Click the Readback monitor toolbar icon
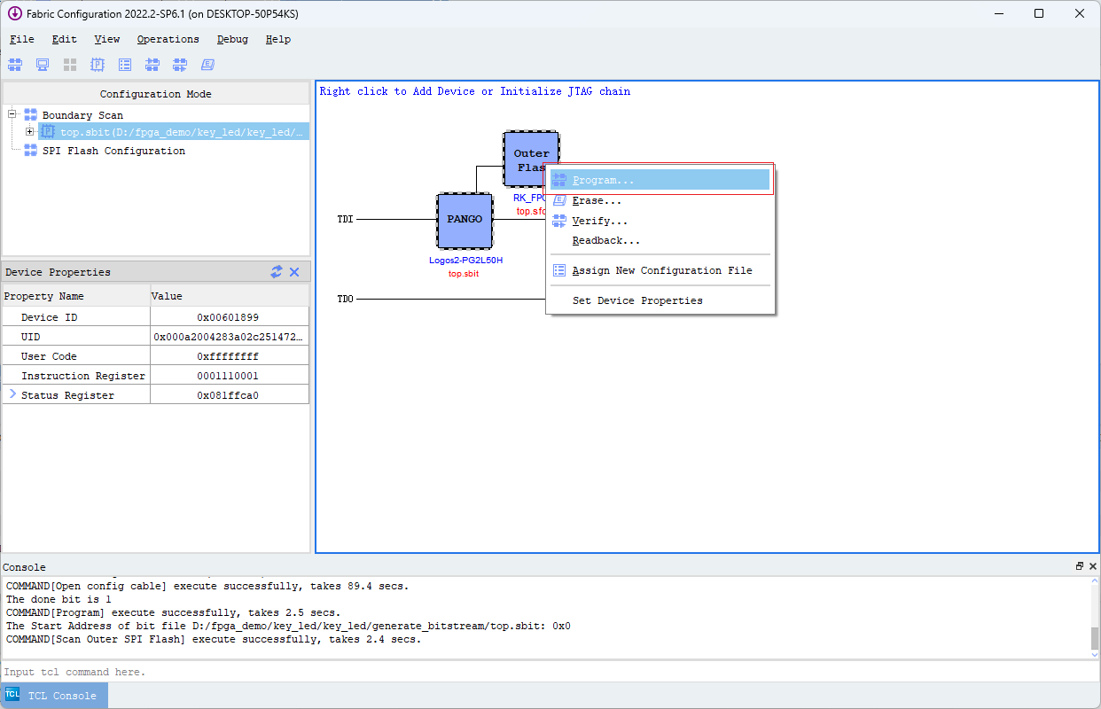The height and width of the screenshot is (709, 1101). pyautogui.click(x=42, y=64)
